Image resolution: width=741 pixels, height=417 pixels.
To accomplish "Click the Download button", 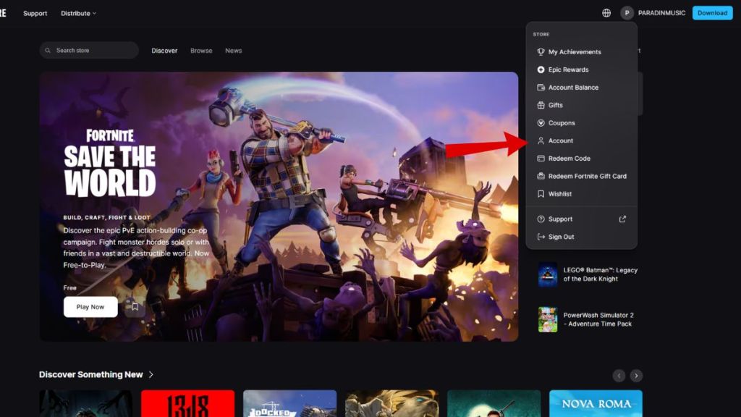I will (x=712, y=12).
